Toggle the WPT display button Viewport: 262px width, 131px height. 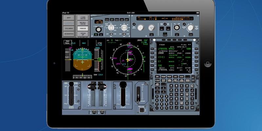tap(112, 20)
